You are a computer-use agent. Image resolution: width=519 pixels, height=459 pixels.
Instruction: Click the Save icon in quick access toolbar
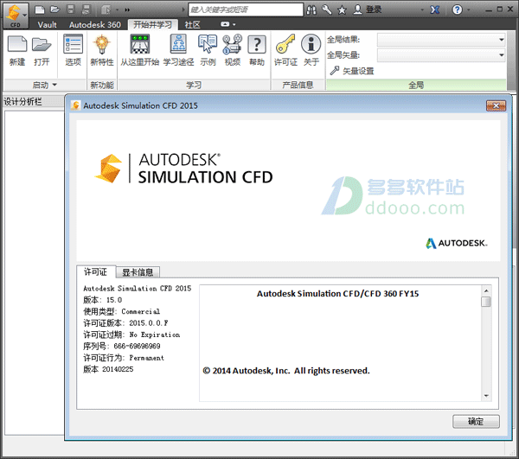tap(71, 10)
